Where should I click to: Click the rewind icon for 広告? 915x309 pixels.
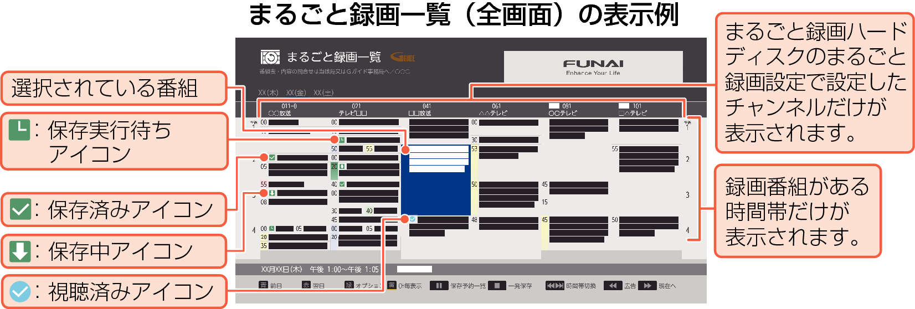click(x=613, y=286)
